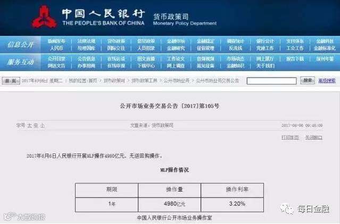Set font size to 小

42,125
